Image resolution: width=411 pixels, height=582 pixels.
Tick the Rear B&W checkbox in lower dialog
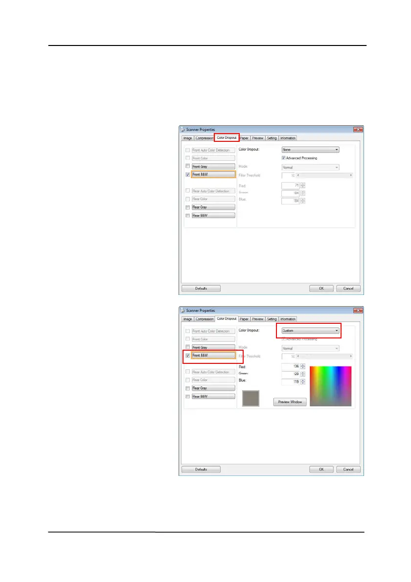click(x=187, y=397)
